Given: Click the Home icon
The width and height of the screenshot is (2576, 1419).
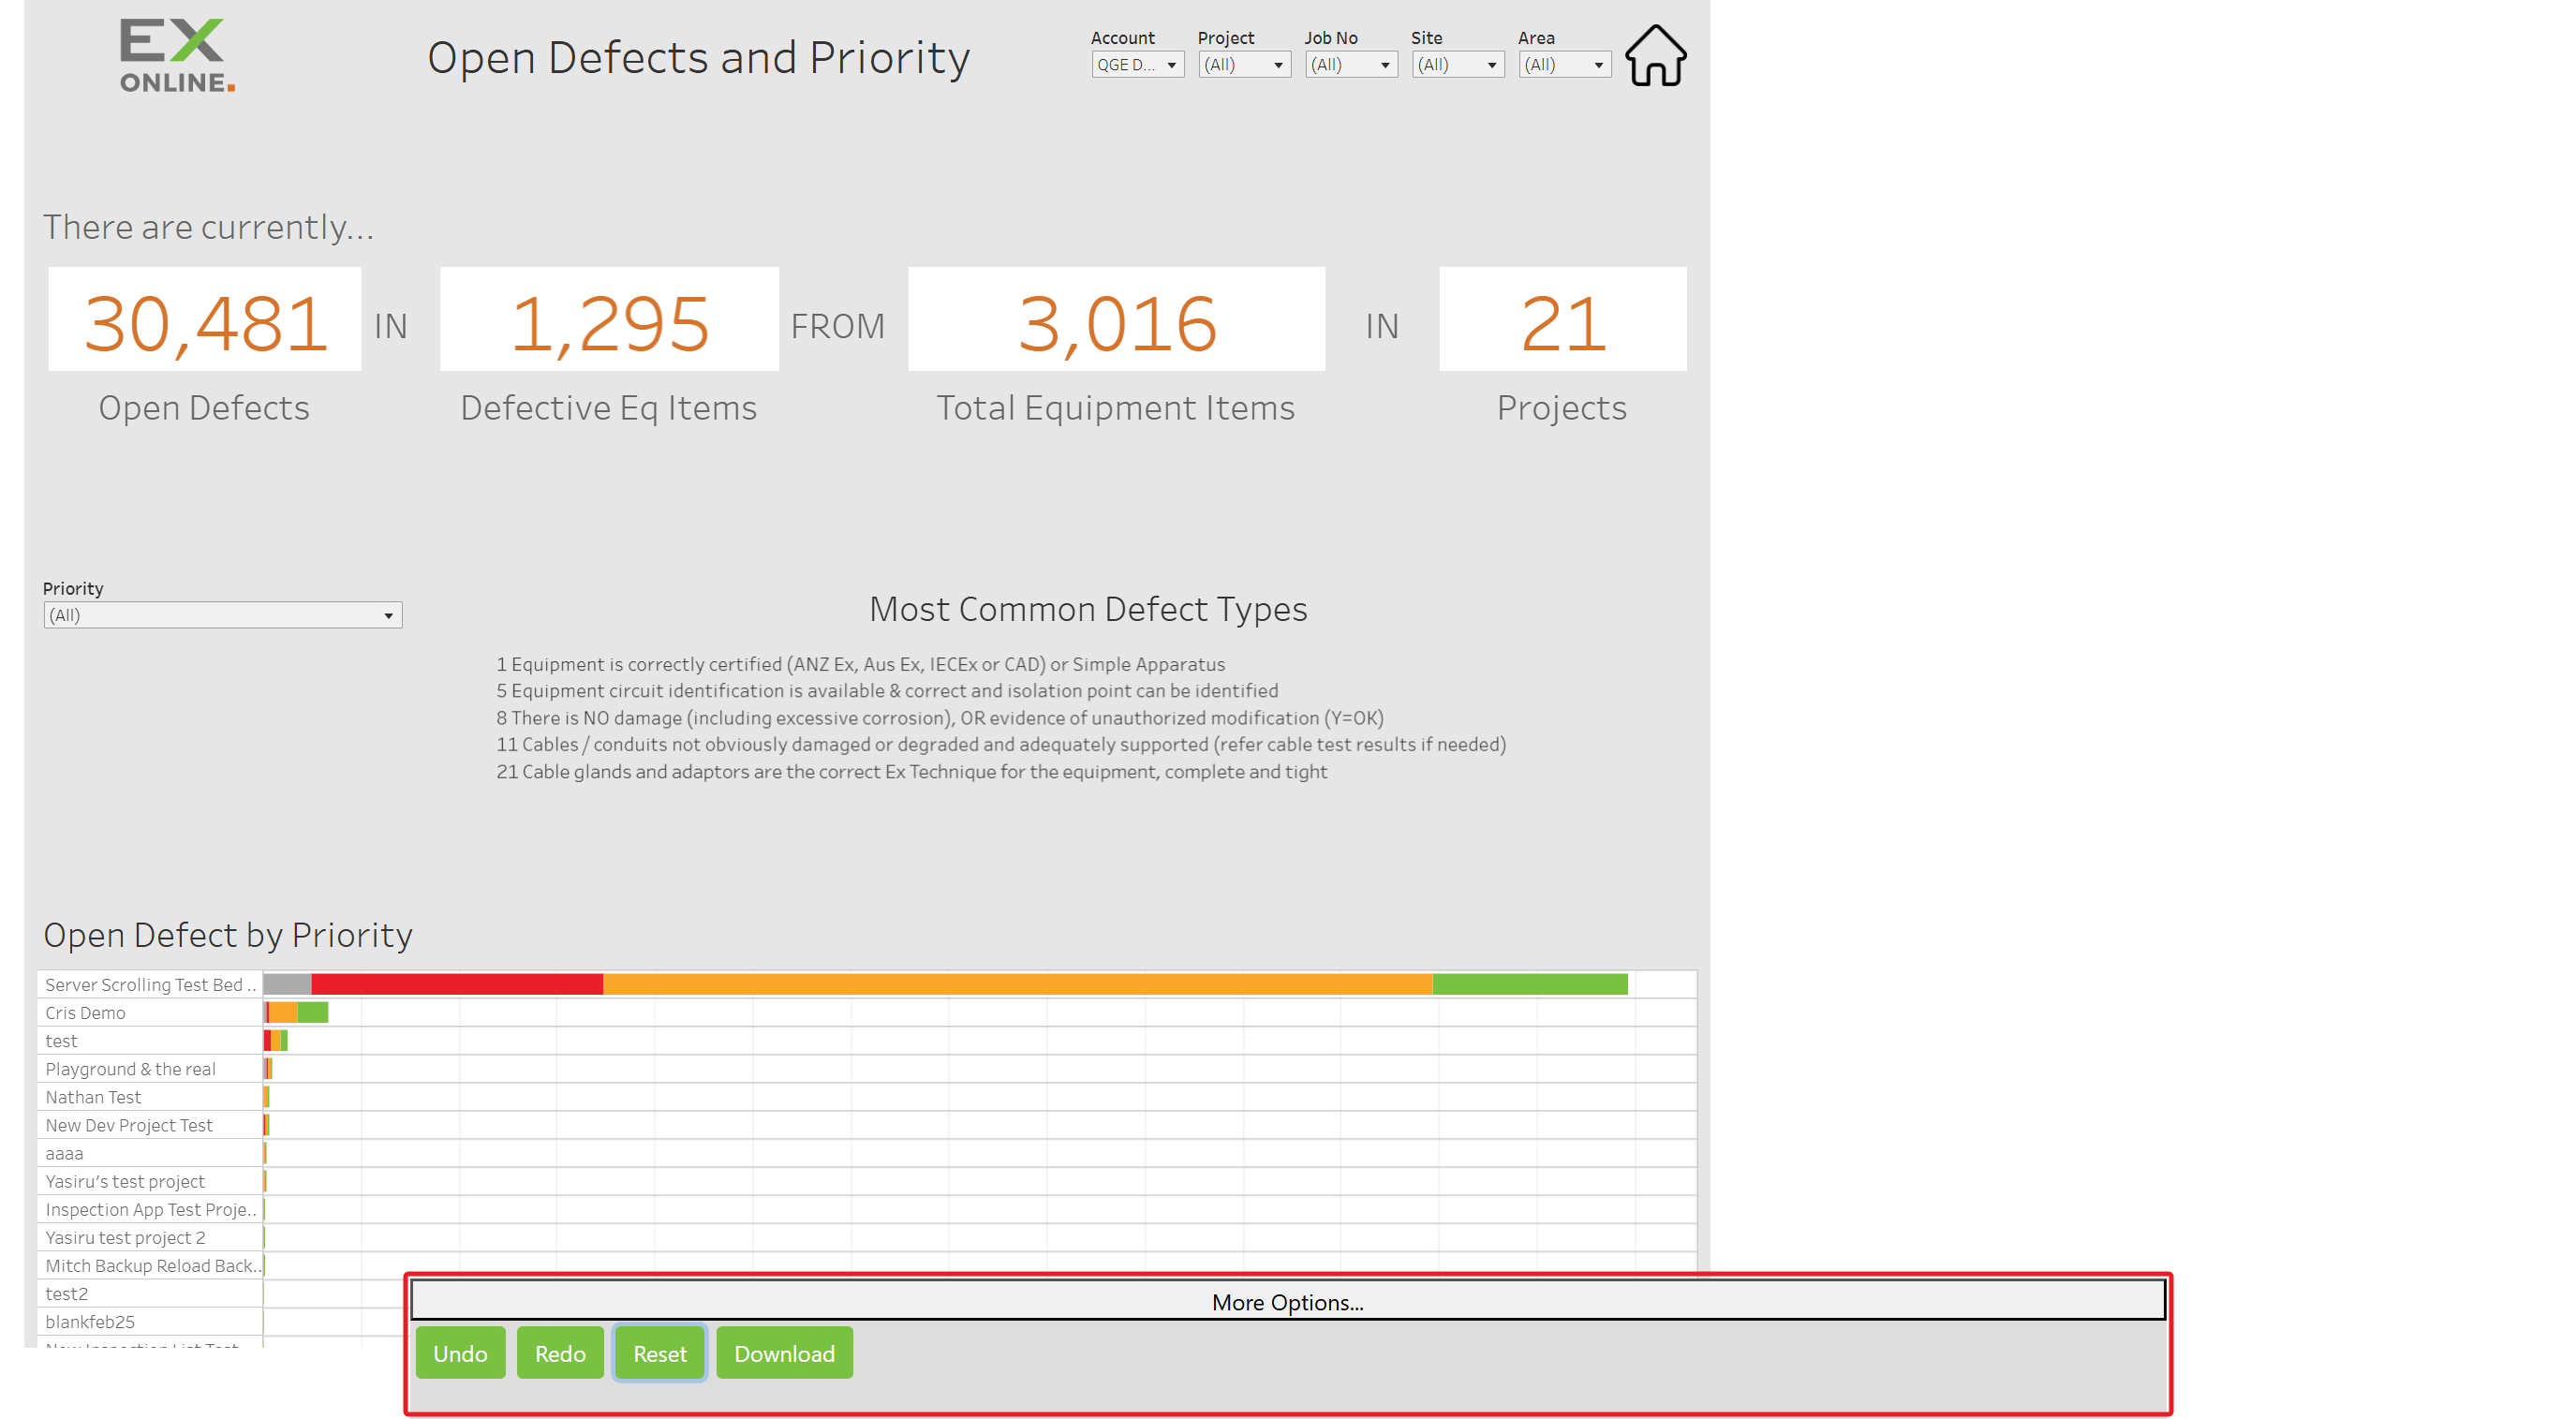Looking at the screenshot, I should 1655,56.
